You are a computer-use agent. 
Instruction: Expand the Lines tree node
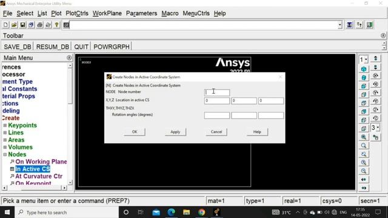[x=5, y=133]
